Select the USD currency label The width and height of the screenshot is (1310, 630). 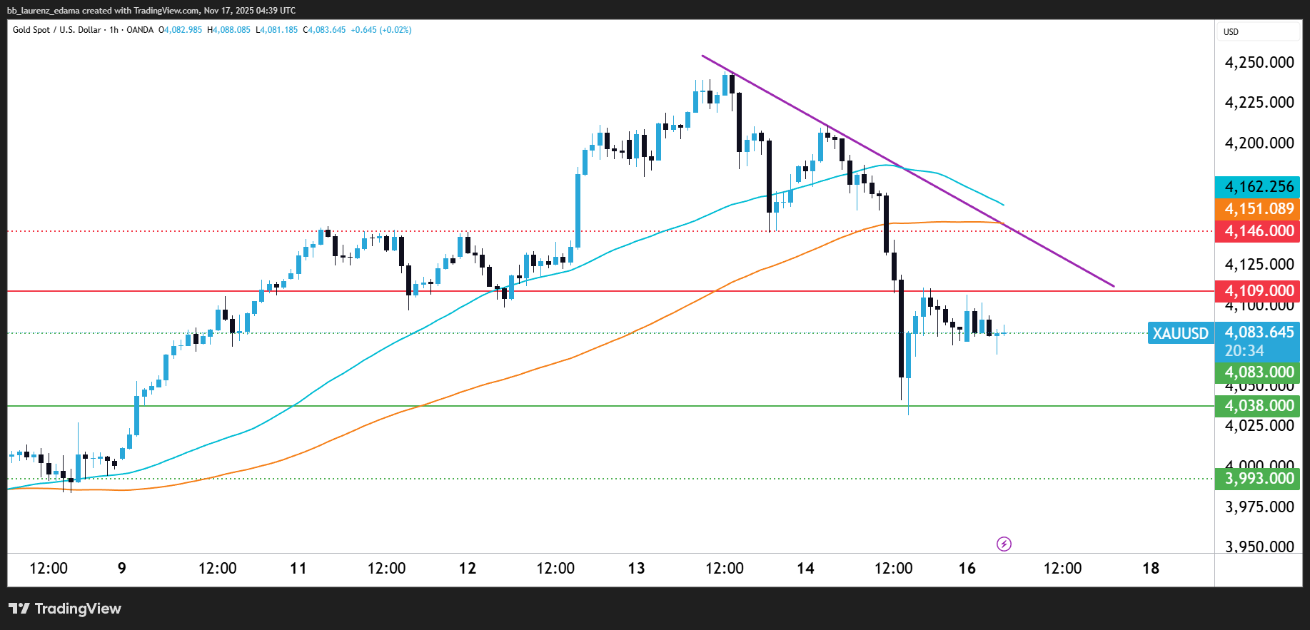click(1231, 32)
